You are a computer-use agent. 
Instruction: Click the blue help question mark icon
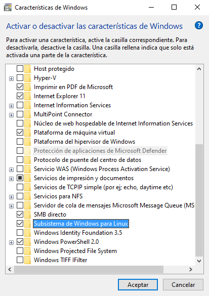coord(199,25)
